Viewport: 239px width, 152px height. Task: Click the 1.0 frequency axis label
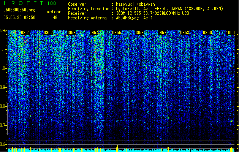coord(3,68)
